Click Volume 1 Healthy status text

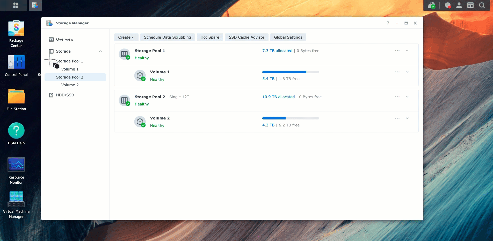click(x=157, y=80)
